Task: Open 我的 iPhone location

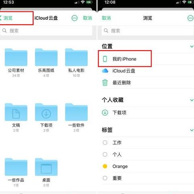Action: click(125, 59)
